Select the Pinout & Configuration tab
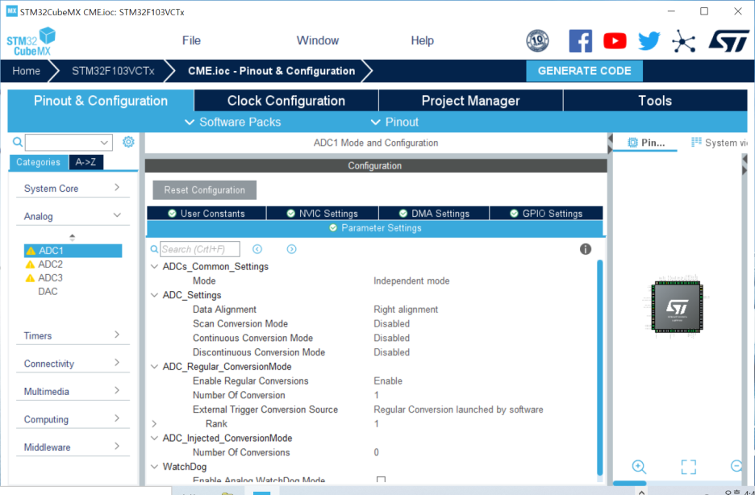The width and height of the screenshot is (755, 495). pyautogui.click(x=101, y=101)
